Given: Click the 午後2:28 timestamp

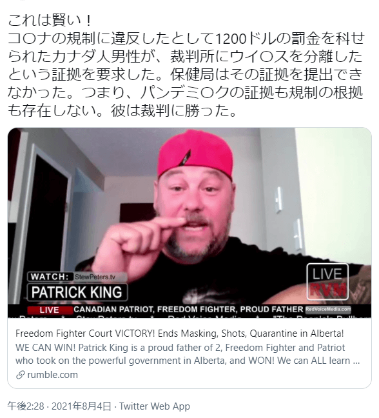Looking at the screenshot, I should point(26,406).
